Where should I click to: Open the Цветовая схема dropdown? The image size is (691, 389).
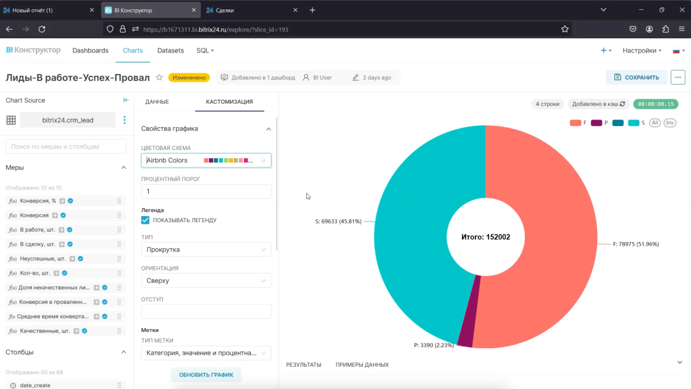(x=206, y=161)
